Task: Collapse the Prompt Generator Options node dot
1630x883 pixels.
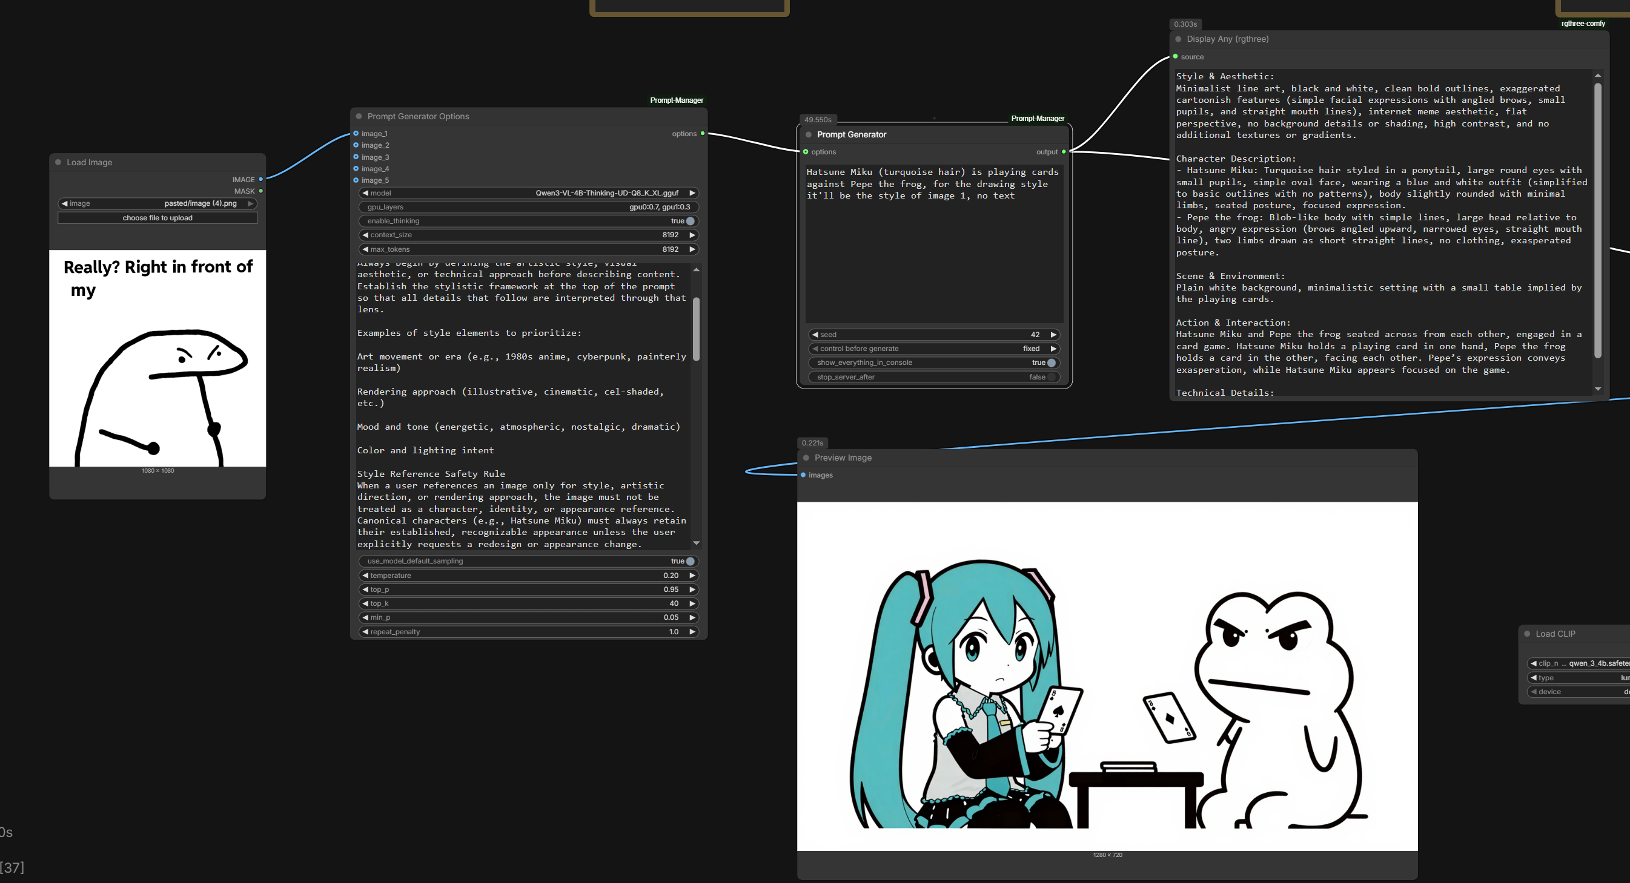Action: pyautogui.click(x=359, y=116)
